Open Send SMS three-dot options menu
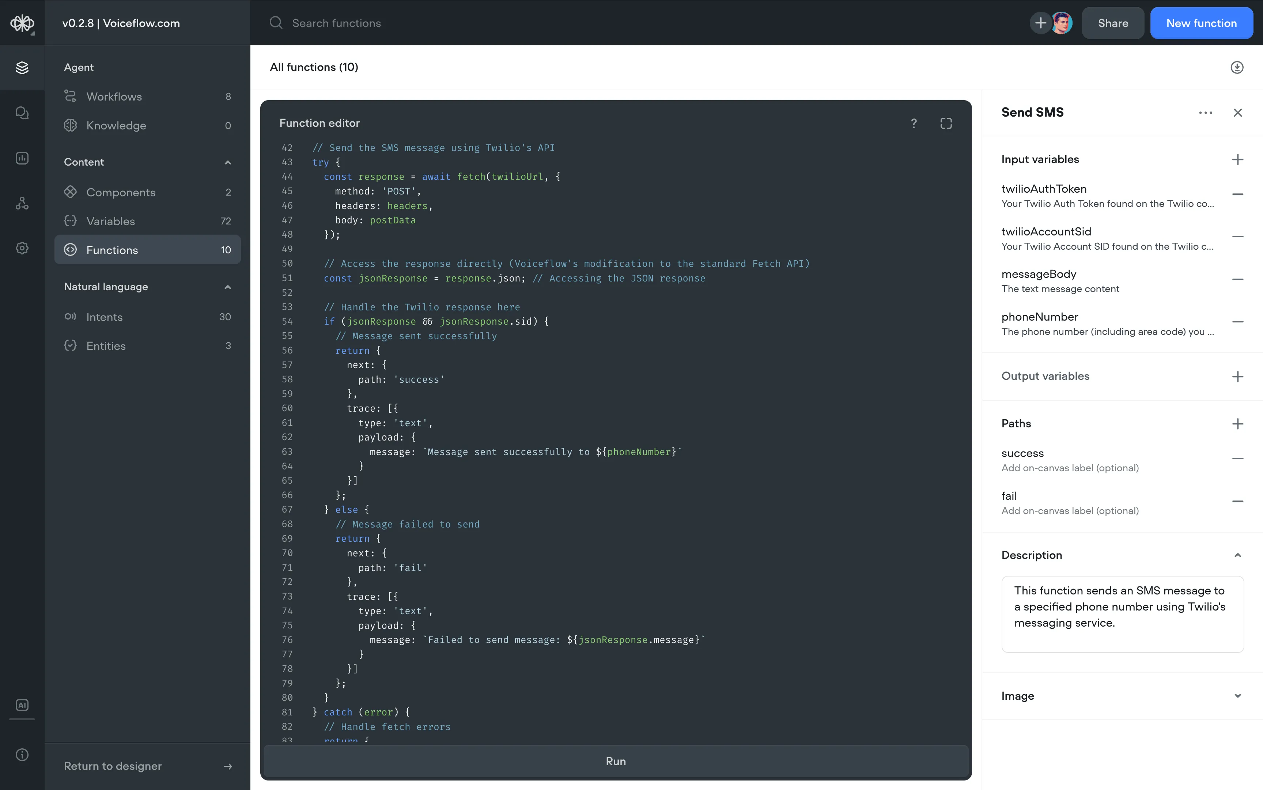Screen dimensions: 1263x790 pyautogui.click(x=1205, y=113)
